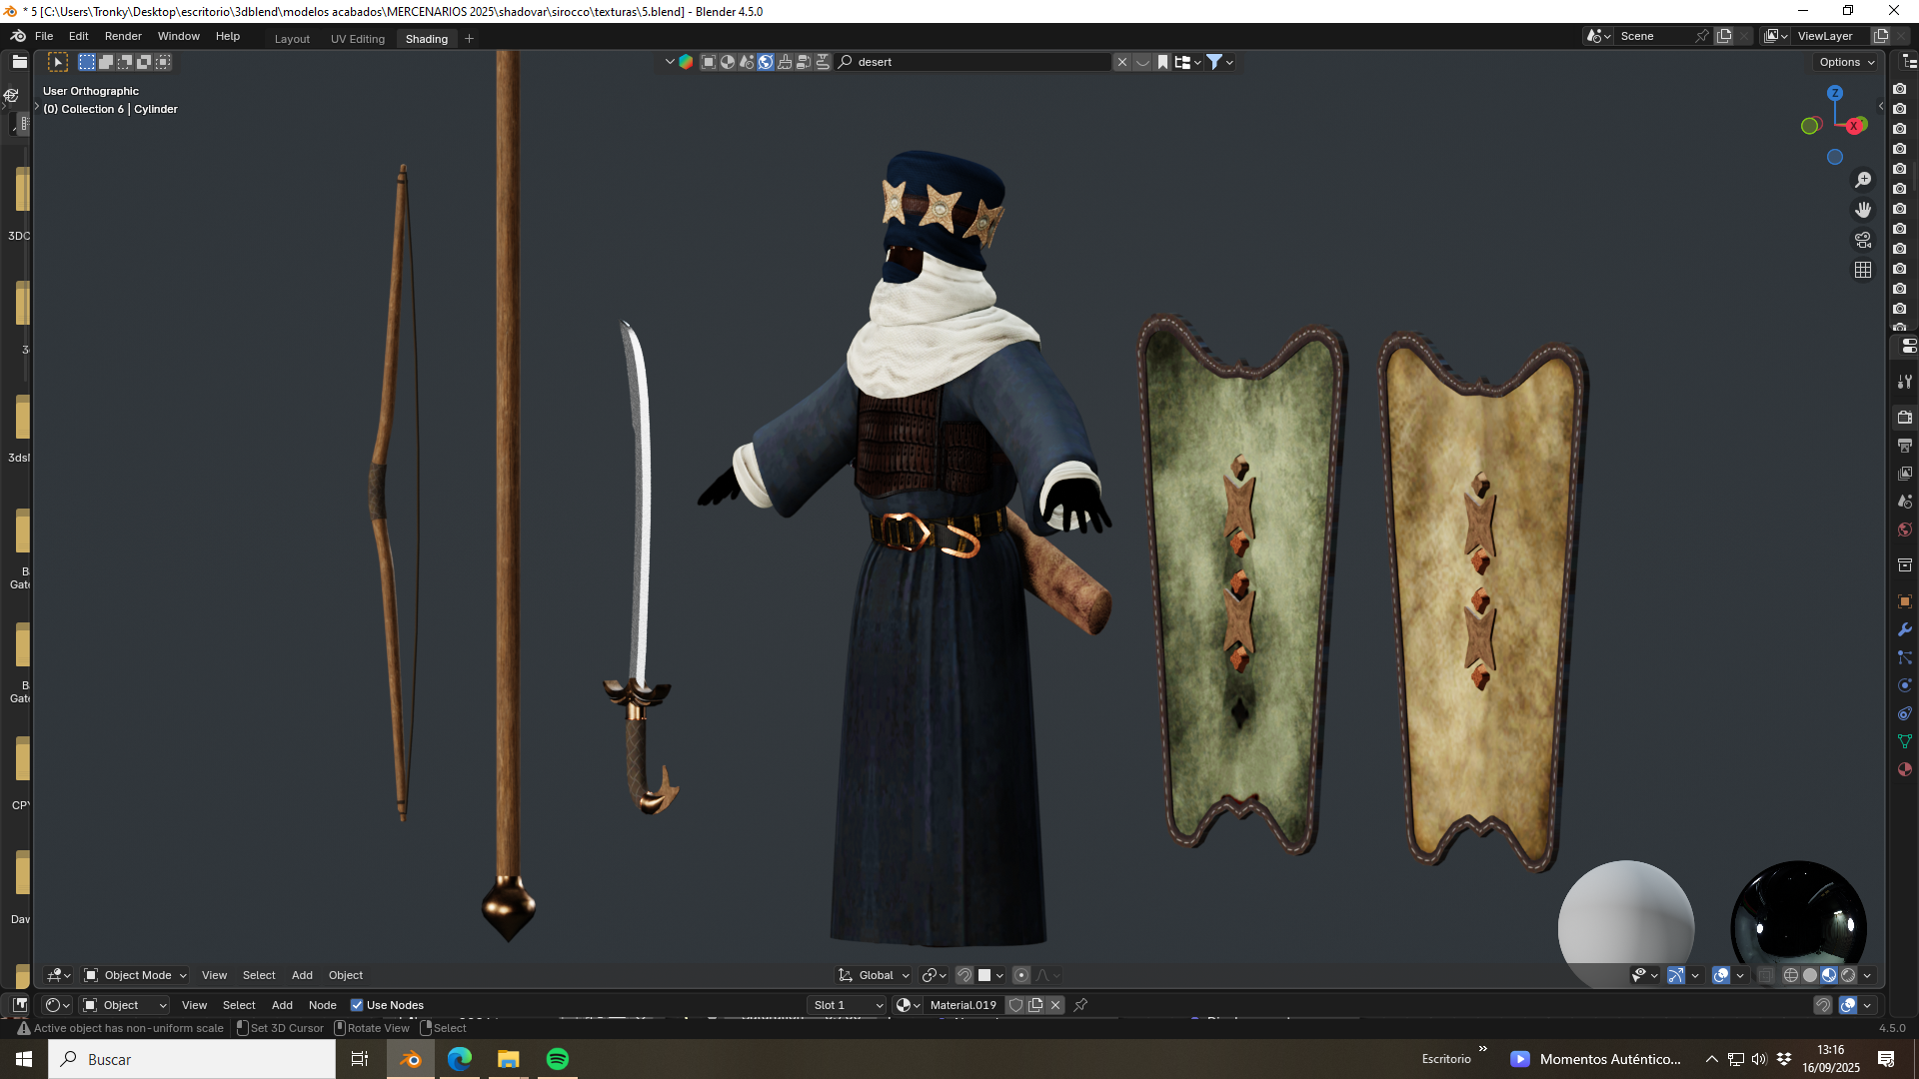Viewport: 1919px width, 1079px height.
Task: Open shader type Object dropdown
Action: [124, 1005]
